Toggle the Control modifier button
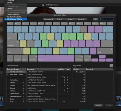Viewport: 121px width, 111px height. (x=82, y=19)
